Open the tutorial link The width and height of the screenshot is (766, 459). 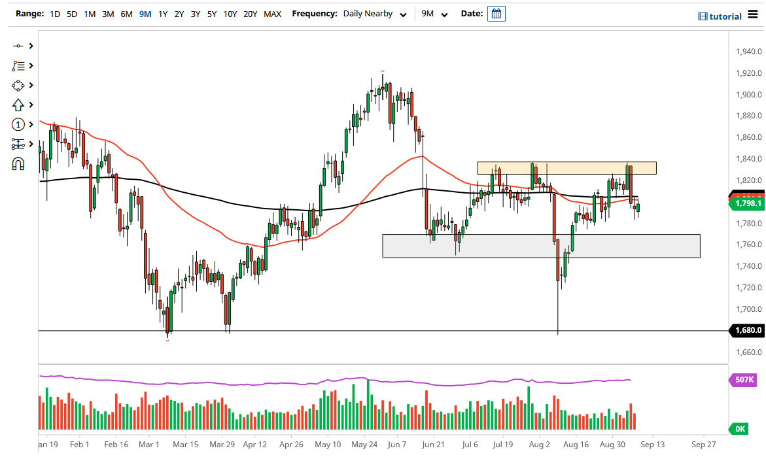tap(720, 16)
